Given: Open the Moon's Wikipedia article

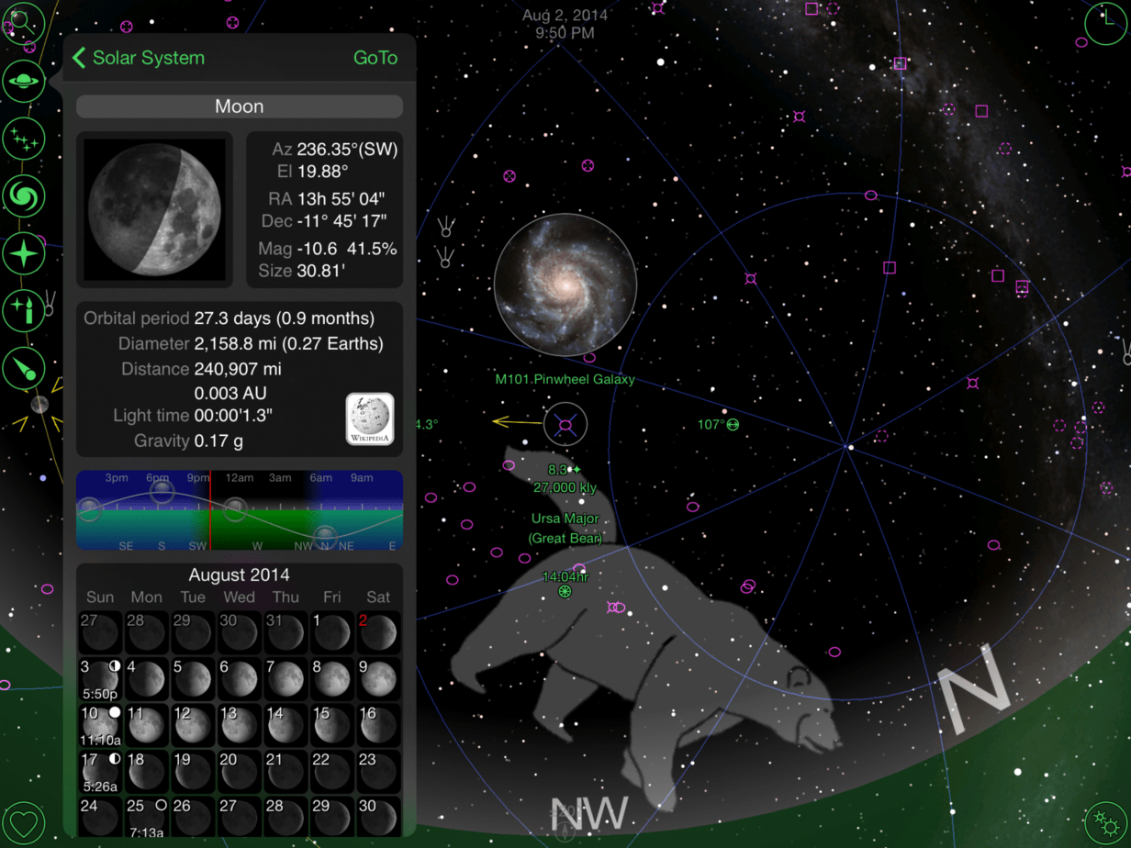Looking at the screenshot, I should click(370, 419).
